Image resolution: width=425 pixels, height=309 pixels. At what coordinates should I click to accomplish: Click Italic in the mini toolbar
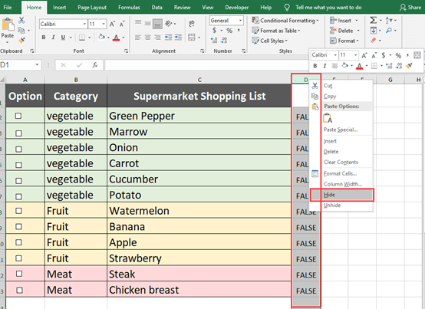[325, 65]
